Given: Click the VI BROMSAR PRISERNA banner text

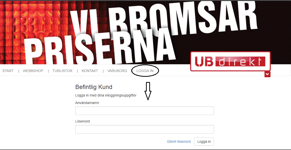Looking at the screenshot, I should pos(141,33).
